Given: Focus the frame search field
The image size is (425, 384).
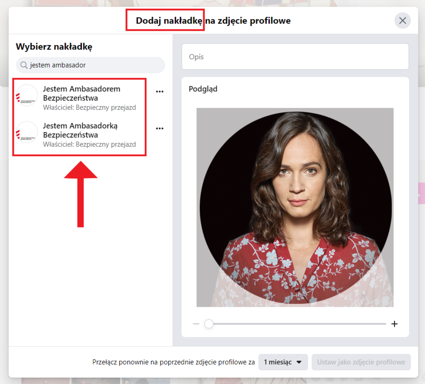Looking at the screenshot, I should click(x=90, y=65).
